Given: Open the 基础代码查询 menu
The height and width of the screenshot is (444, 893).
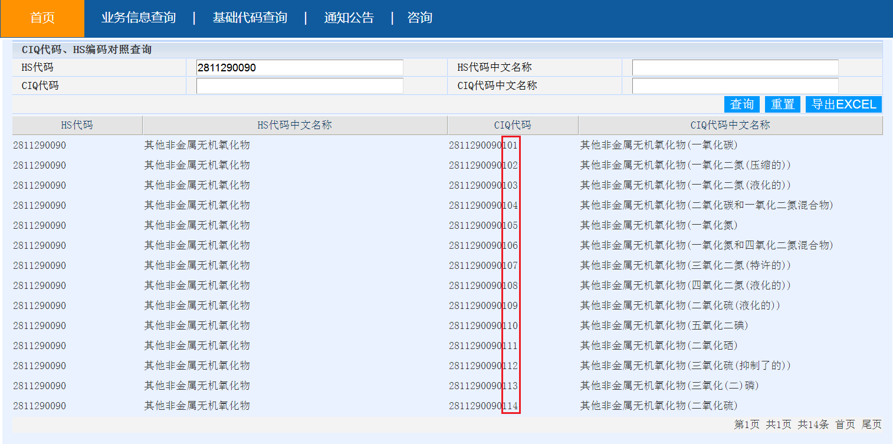Looking at the screenshot, I should pyautogui.click(x=249, y=18).
